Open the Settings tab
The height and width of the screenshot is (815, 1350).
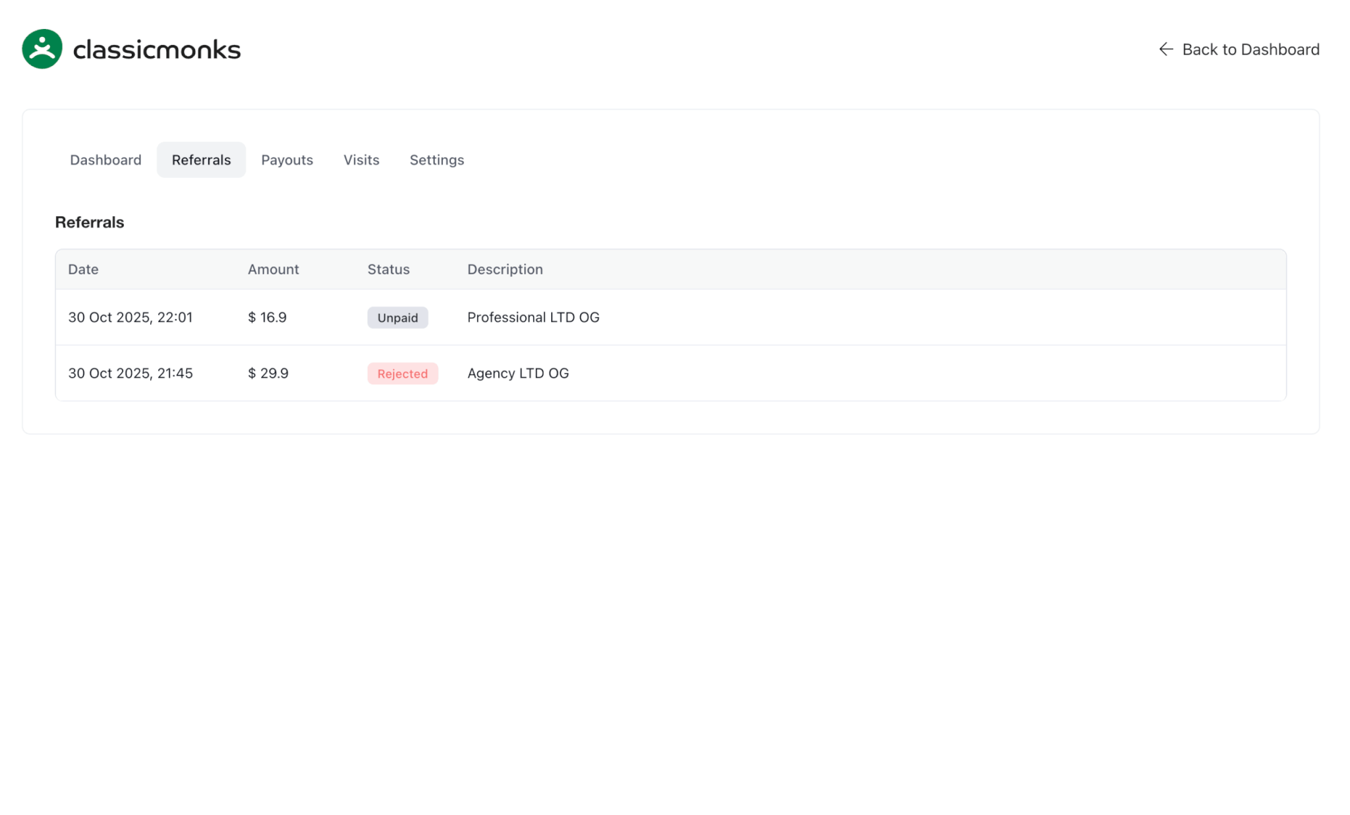(x=436, y=160)
